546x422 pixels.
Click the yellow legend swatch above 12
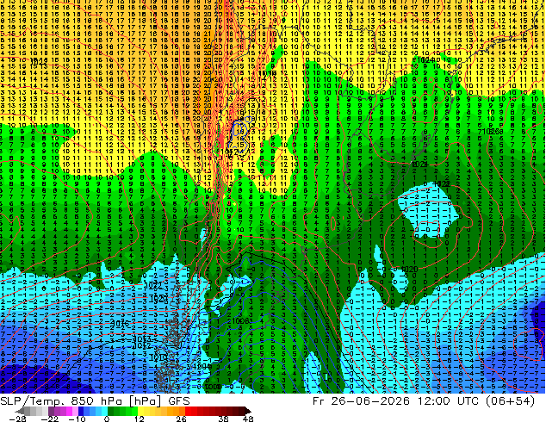(x=140, y=411)
